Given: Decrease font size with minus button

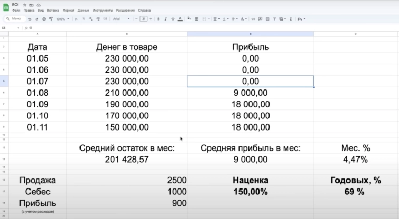Looking at the screenshot, I should tap(136, 19).
